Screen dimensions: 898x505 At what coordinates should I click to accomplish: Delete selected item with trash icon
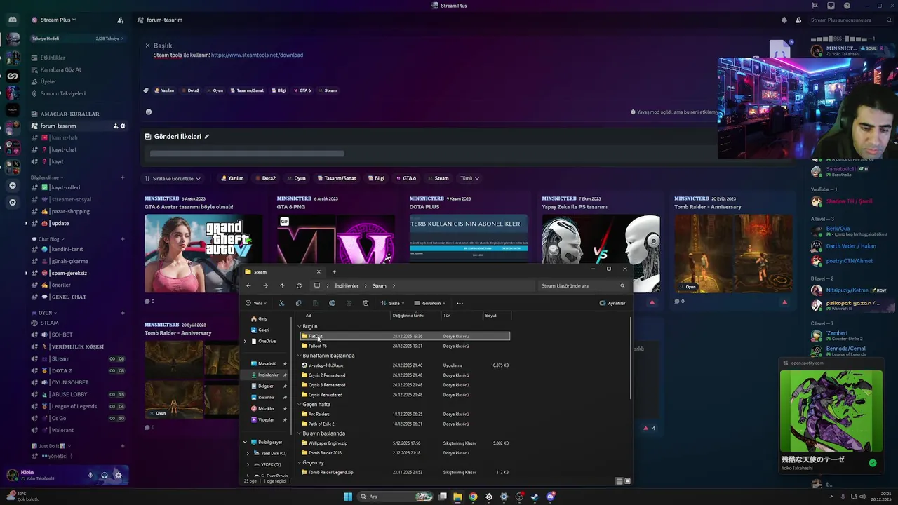click(366, 303)
